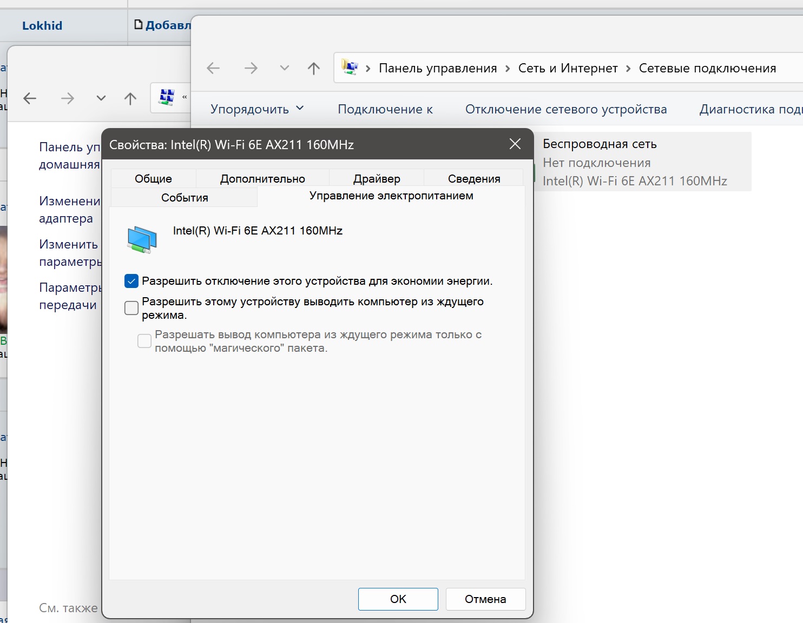Switch to the Драйвер tab
The image size is (803, 623).
377,179
